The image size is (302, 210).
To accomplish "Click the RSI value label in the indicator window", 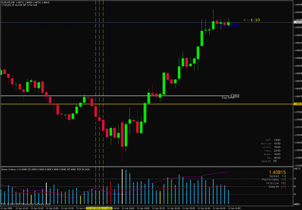I will 84,169.
